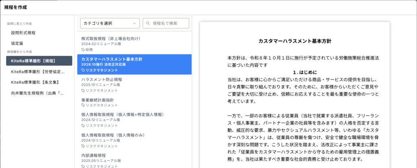Select 事業継続計画指針 template
417x168 pixels.
99,100
